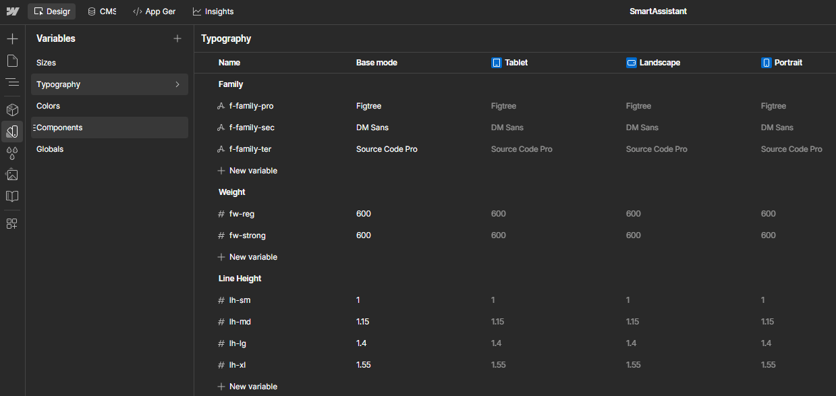Screen dimensions: 836x396
Task: Click the SmartAssistant project name
Action: tap(658, 11)
